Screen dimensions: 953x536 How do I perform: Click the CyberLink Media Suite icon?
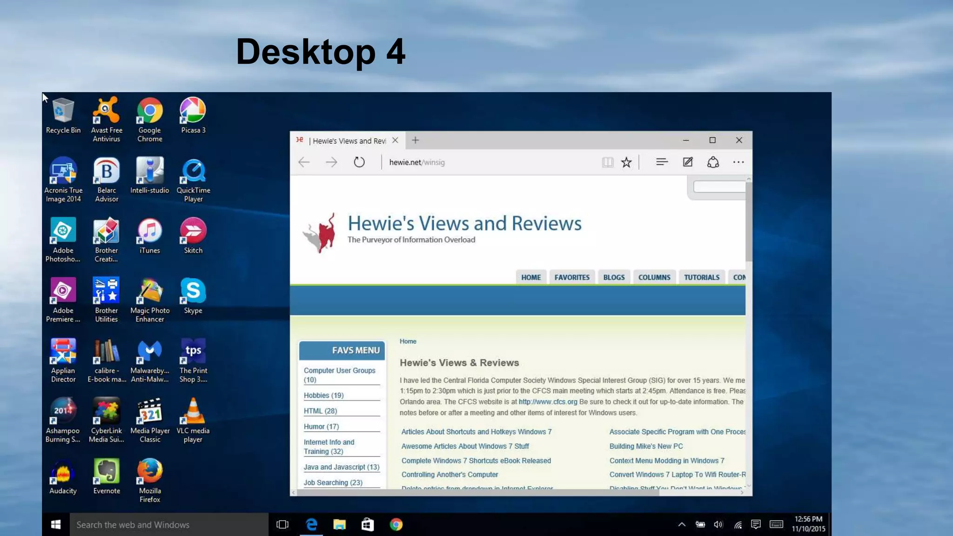(x=106, y=420)
